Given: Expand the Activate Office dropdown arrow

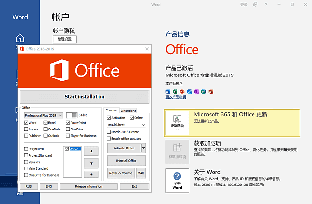Looking at the screenshot, I should (143, 148).
